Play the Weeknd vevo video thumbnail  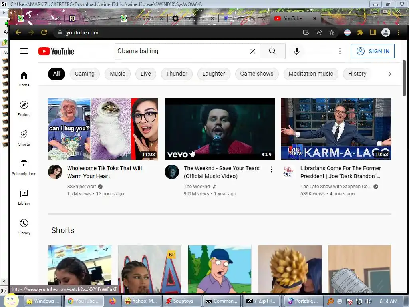tap(220, 129)
